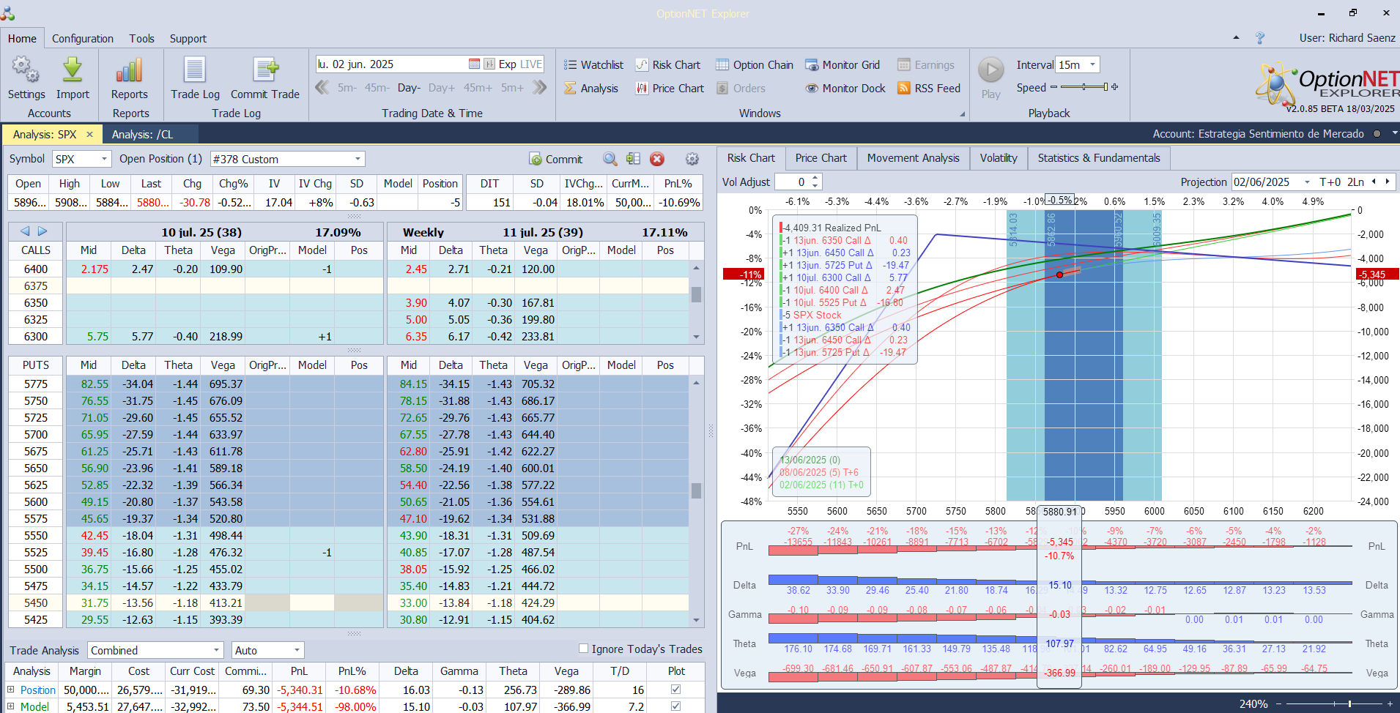Go to next expiration with right arrow

click(x=42, y=231)
